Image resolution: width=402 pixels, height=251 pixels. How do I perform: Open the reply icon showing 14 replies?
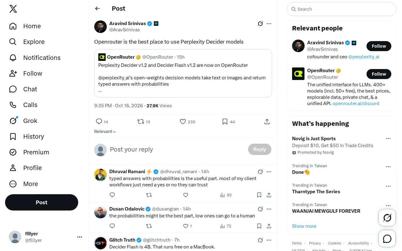[x=99, y=121]
